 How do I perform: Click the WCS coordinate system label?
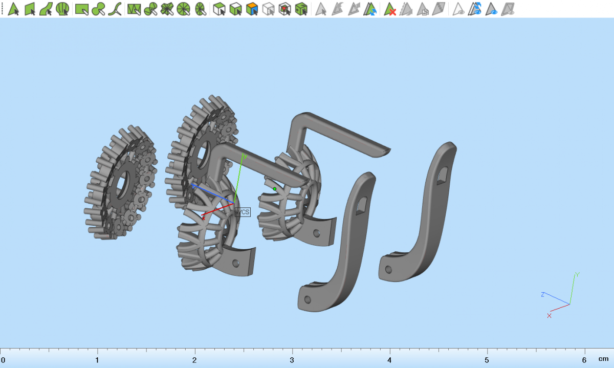[243, 211]
